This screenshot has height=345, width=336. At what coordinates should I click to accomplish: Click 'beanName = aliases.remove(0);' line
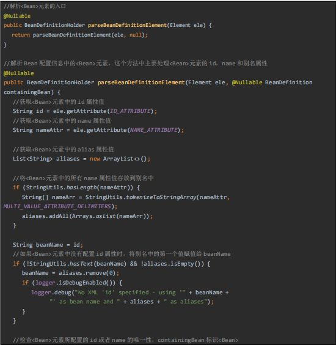pos(70,273)
